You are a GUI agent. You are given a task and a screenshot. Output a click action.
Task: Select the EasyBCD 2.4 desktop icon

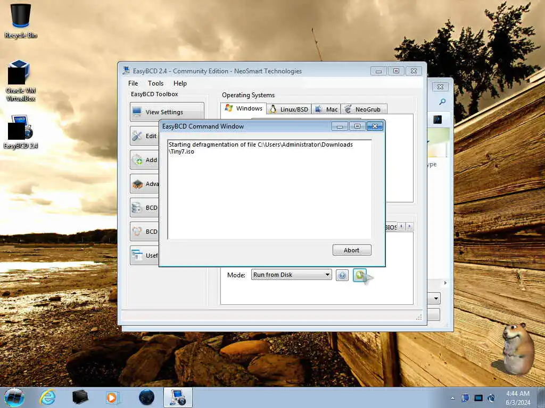[x=21, y=132]
